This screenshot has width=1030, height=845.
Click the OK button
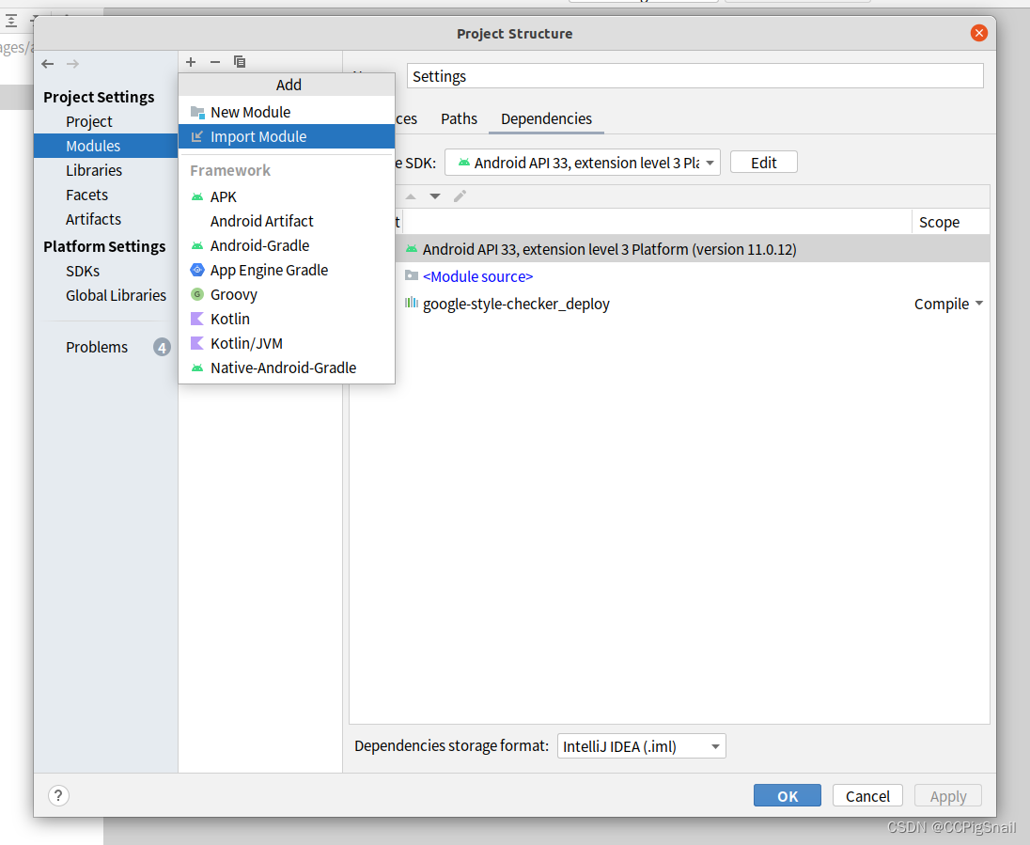787,796
